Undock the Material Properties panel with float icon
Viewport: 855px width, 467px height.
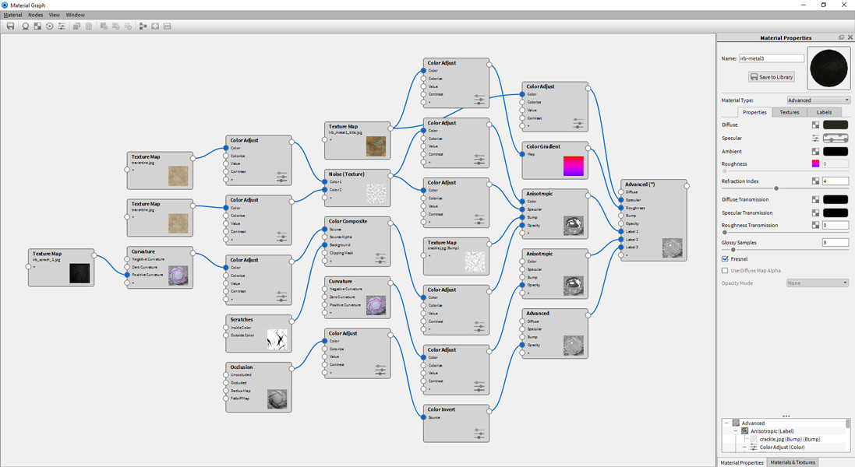(x=841, y=37)
